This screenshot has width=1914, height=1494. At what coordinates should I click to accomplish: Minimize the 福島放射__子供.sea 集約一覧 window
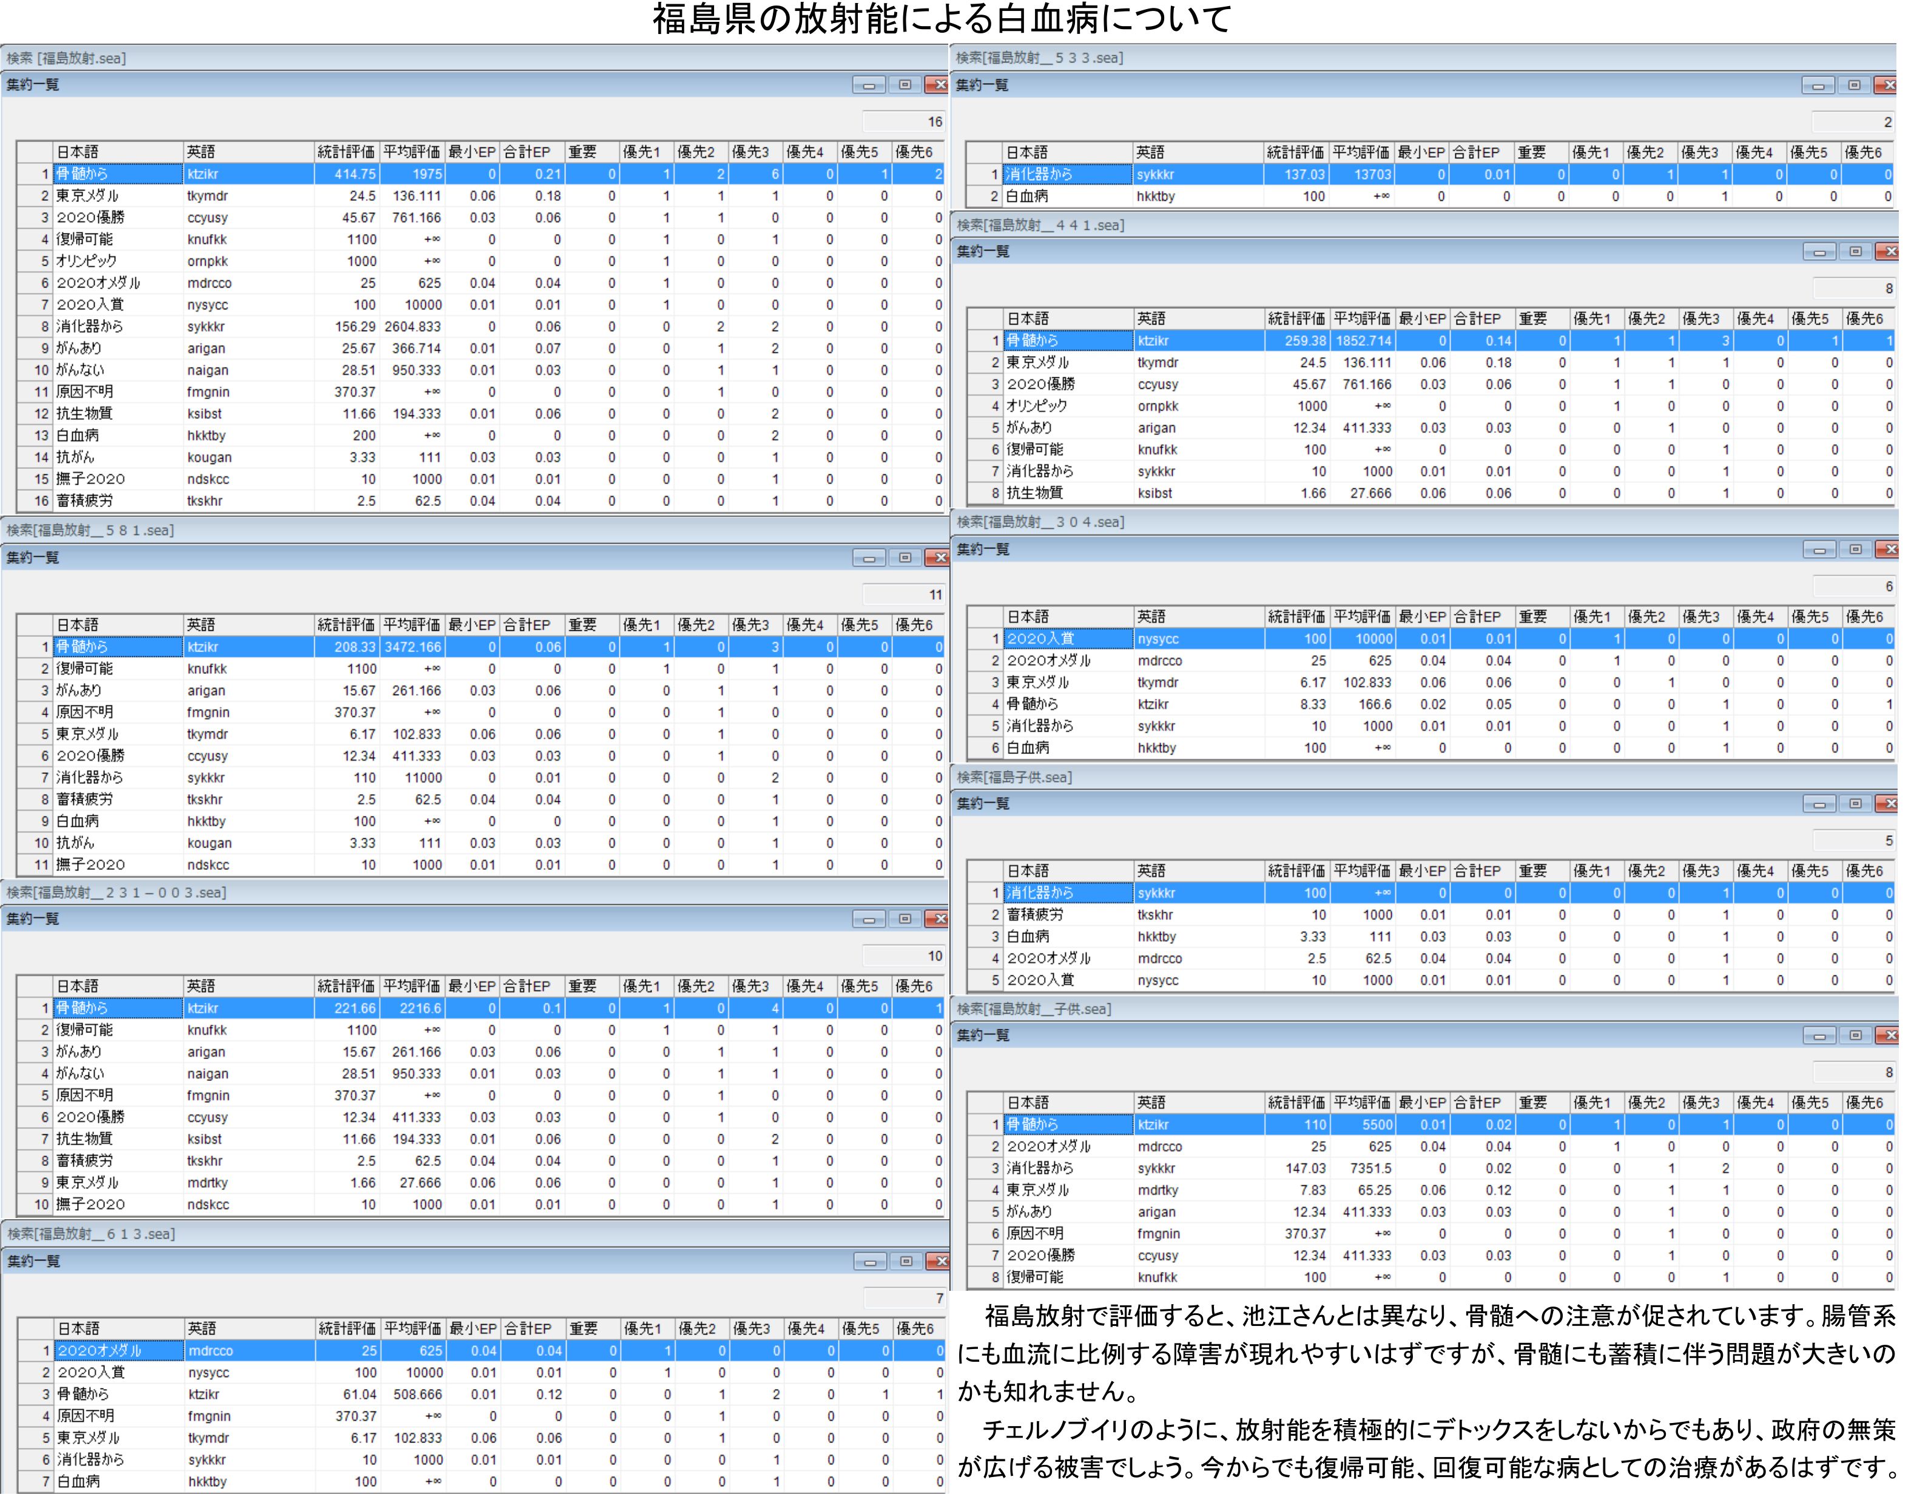[1819, 1035]
